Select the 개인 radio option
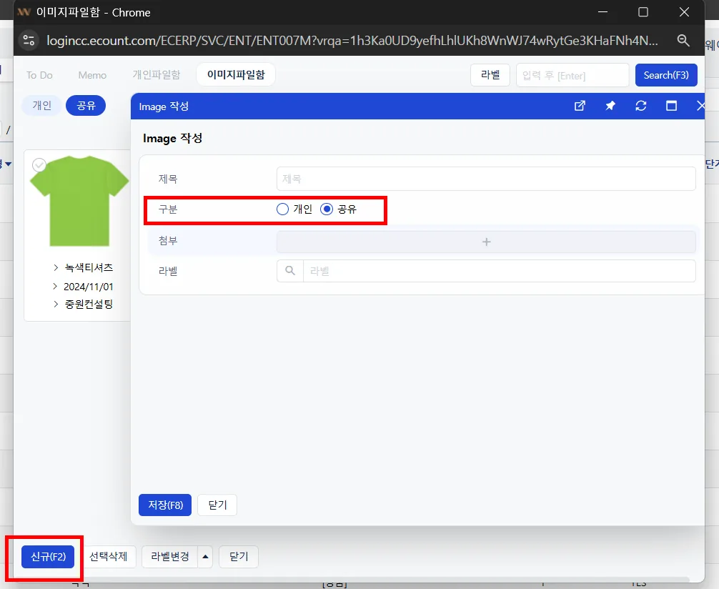The width and height of the screenshot is (719, 589). 282,209
